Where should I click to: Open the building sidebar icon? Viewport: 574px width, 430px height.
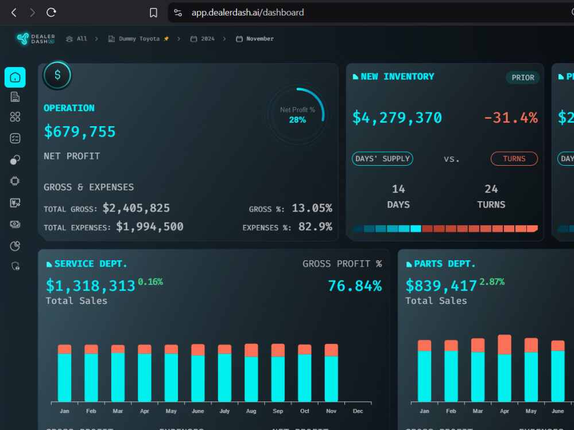(15, 97)
